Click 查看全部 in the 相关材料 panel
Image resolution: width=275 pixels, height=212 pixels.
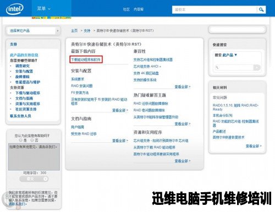coord(254,146)
